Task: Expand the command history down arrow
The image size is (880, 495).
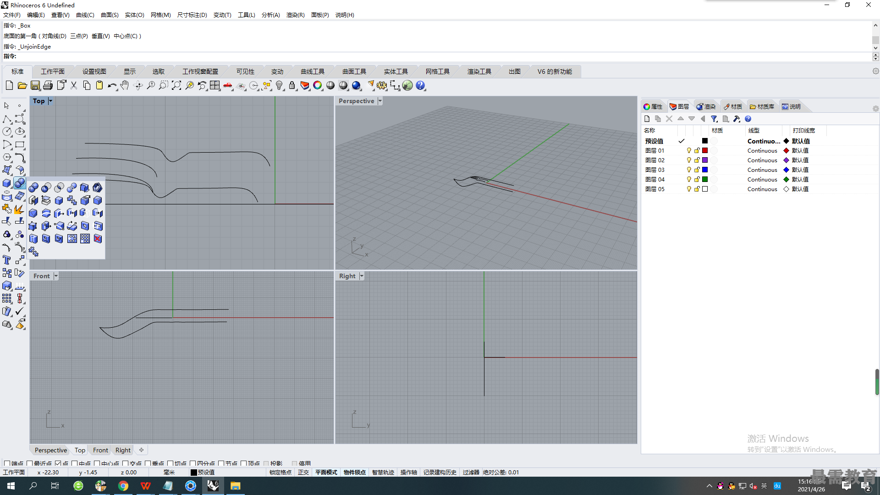Action: click(875, 48)
